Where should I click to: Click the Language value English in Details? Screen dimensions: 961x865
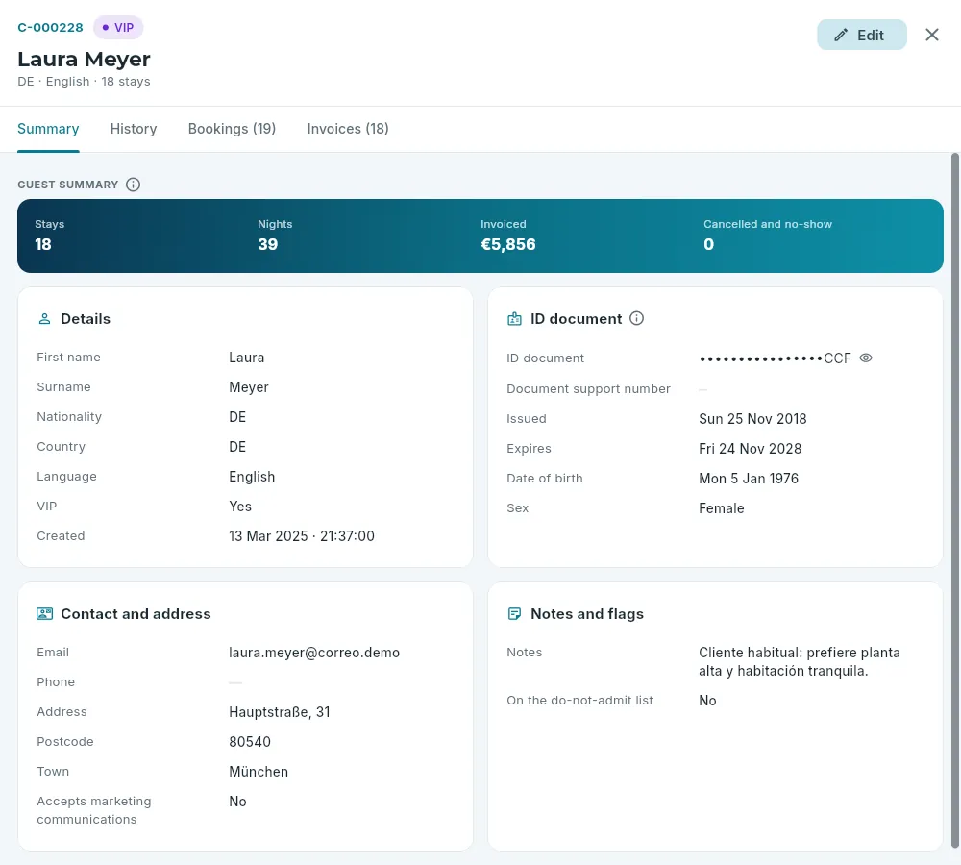pos(252,477)
